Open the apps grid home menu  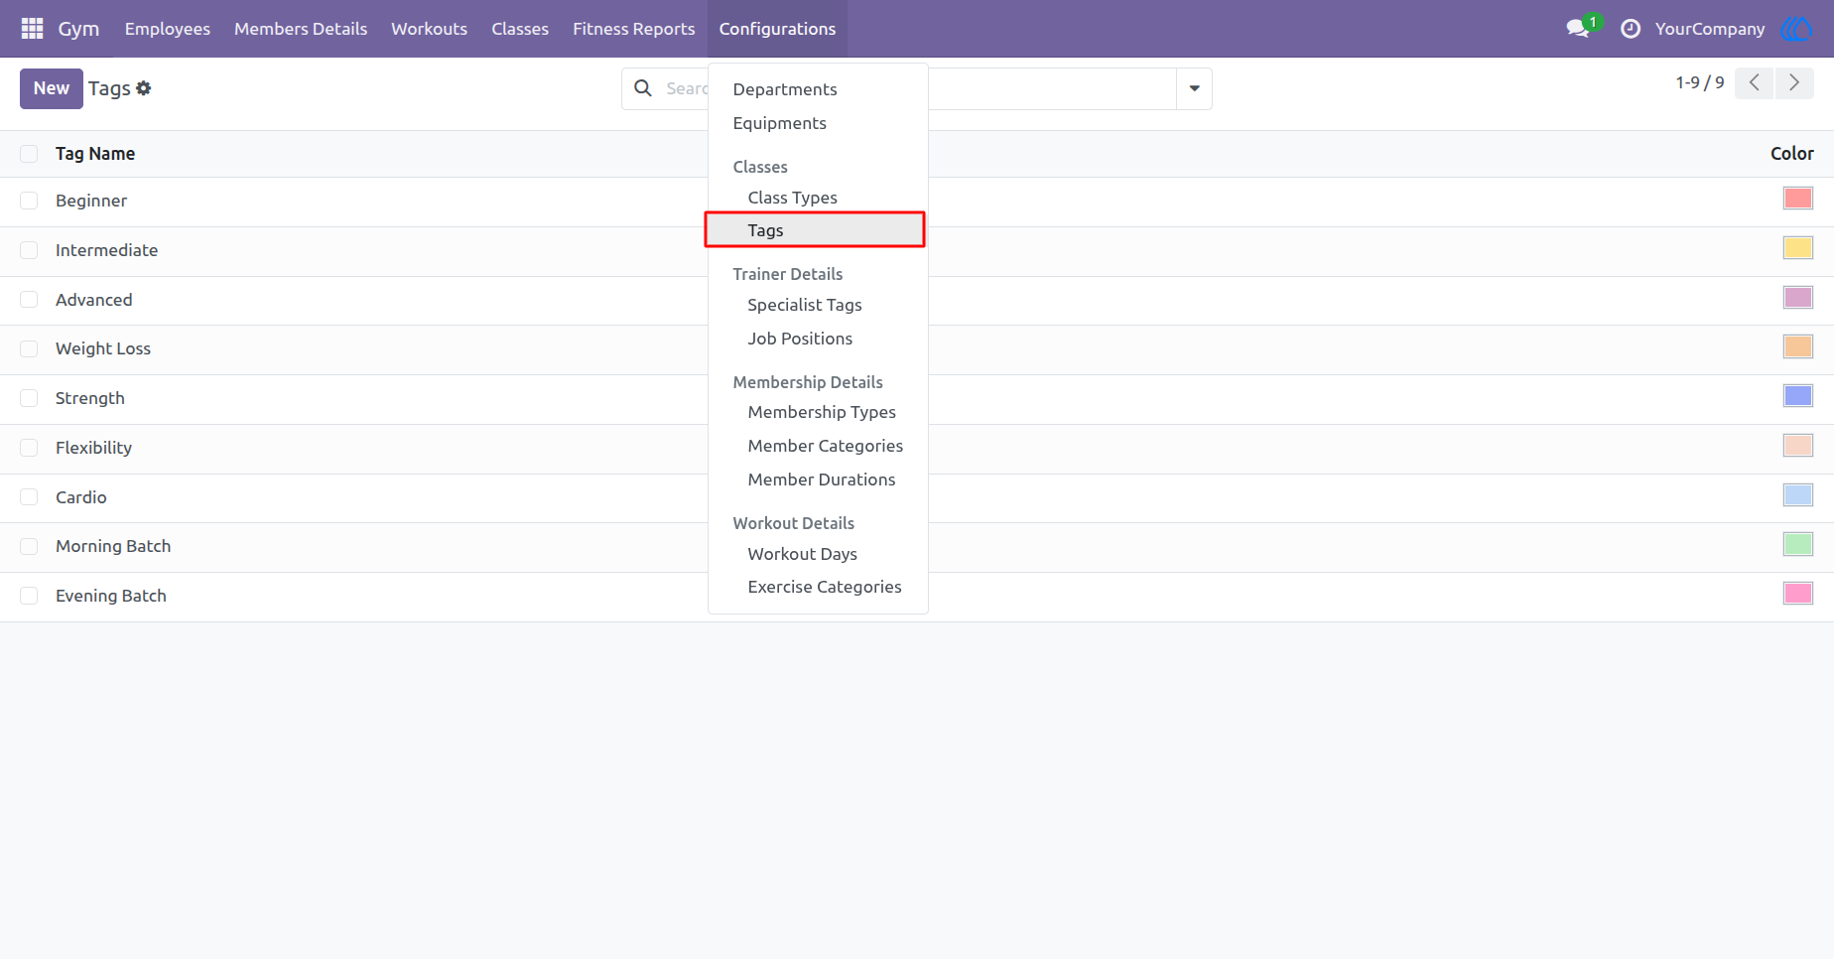click(x=32, y=29)
